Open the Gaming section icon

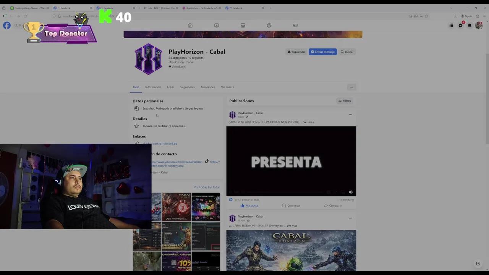point(295,25)
